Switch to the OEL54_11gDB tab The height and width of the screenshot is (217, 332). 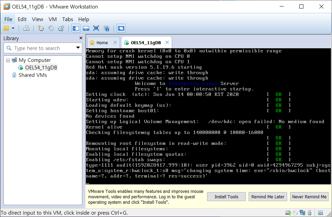pos(146,43)
